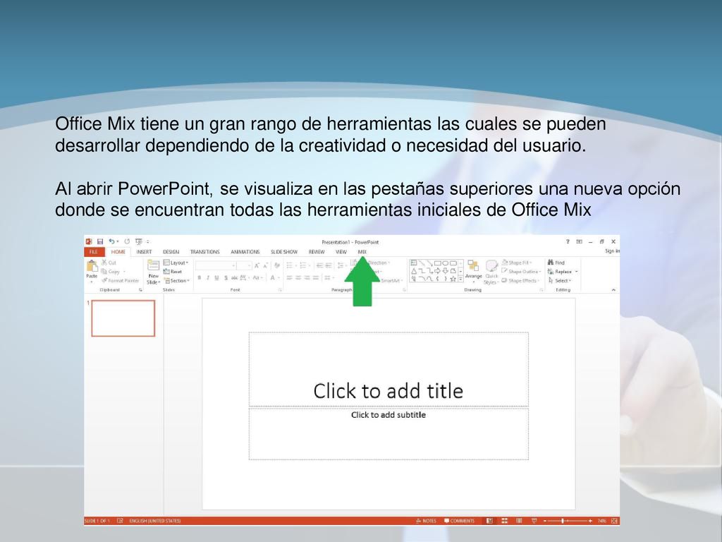Clear all formatting eraser icon
The image size is (722, 542).
tap(276, 265)
